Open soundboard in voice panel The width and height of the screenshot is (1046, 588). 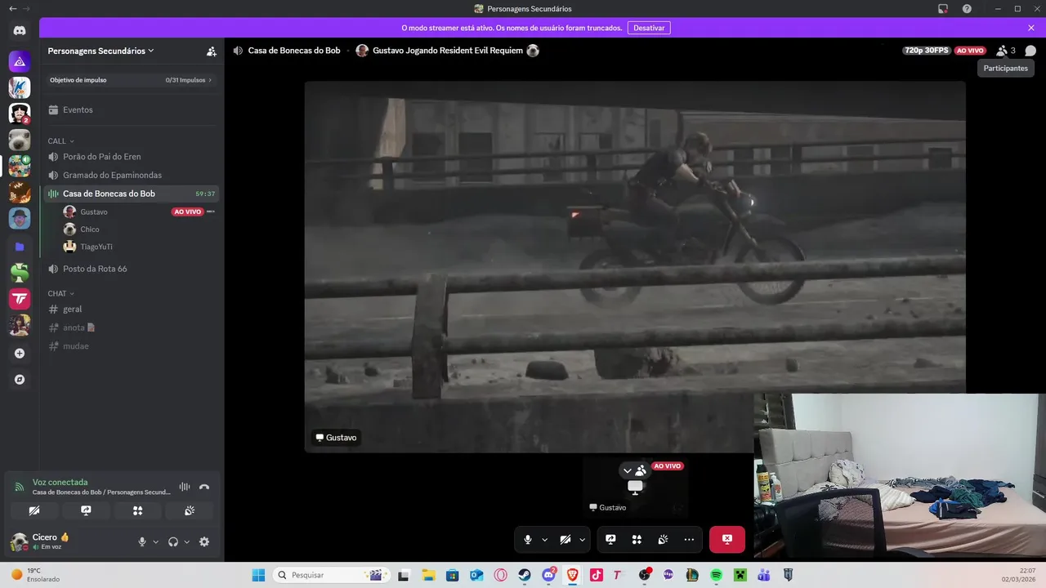tap(189, 510)
